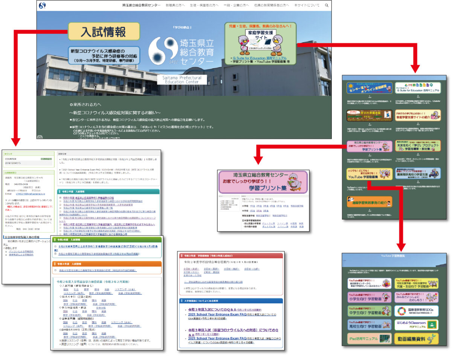Open the 教職員の方へ menu
The image size is (452, 356).
pos(175,5)
